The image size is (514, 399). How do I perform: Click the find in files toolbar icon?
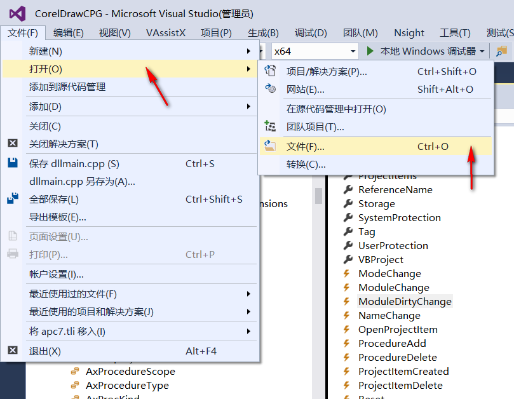pos(501,51)
